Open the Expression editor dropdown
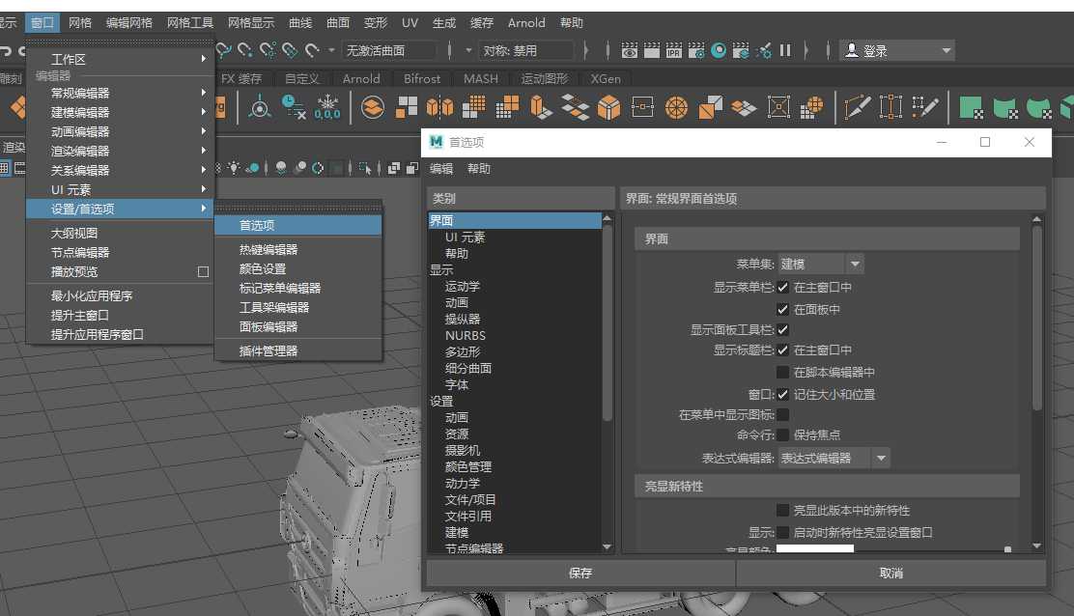Screen dimensions: 1074x616 (x=834, y=458)
